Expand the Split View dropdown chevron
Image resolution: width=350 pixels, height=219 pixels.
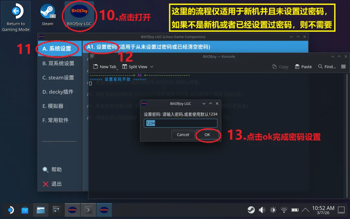[x=152, y=67]
